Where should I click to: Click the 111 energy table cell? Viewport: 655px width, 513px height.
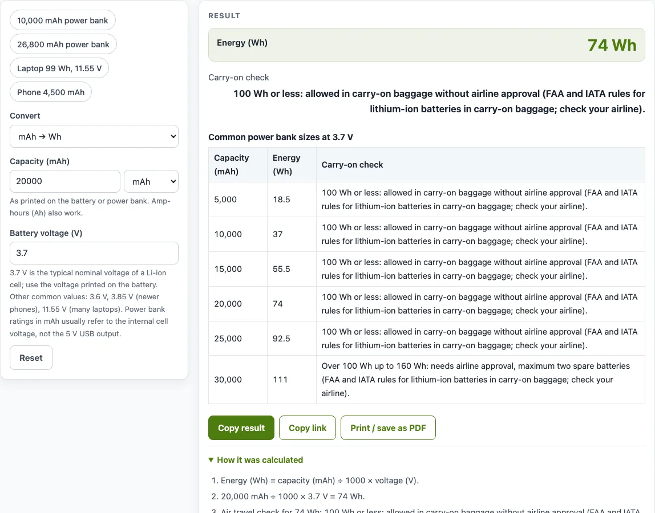[x=292, y=380]
